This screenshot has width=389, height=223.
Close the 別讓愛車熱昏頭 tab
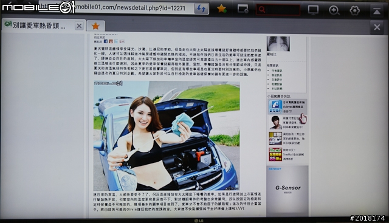click(79, 26)
